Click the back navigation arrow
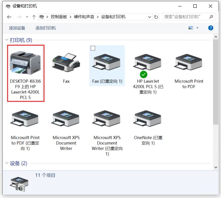This screenshot has width=221, height=198. coord(9,17)
